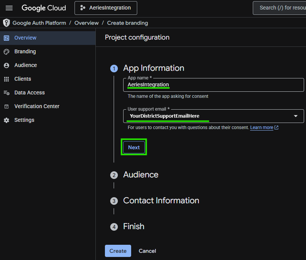
Task: Click the Google Auth Platform shield icon
Action: 6,23
